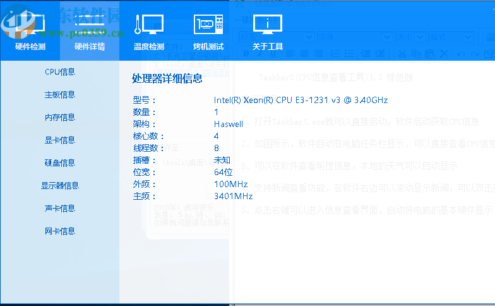The width and height of the screenshot is (495, 306).
Task: Click the link chain icon in MyEditor
Action: (491, 37)
